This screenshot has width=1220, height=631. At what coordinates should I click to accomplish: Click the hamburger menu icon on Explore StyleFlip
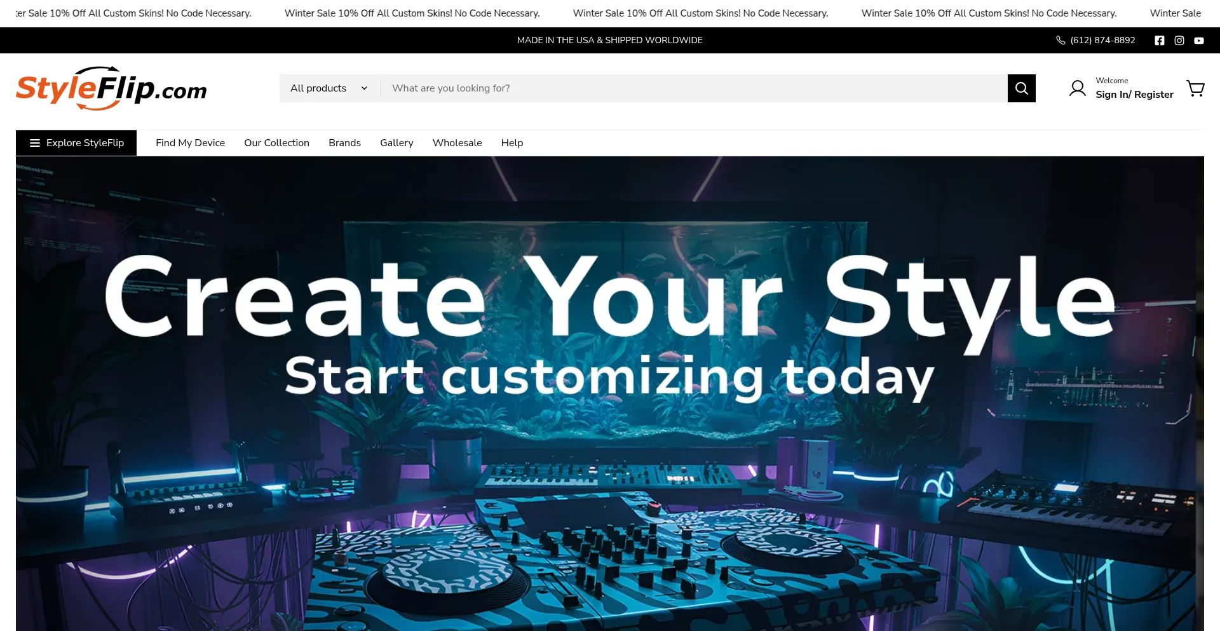35,142
